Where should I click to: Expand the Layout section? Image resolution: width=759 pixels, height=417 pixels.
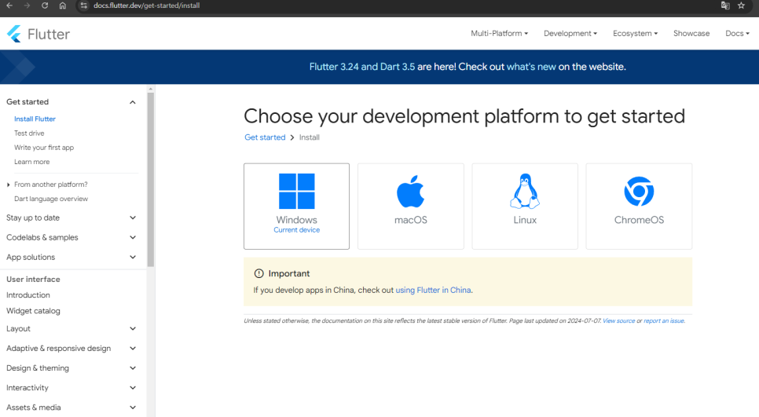(71, 328)
